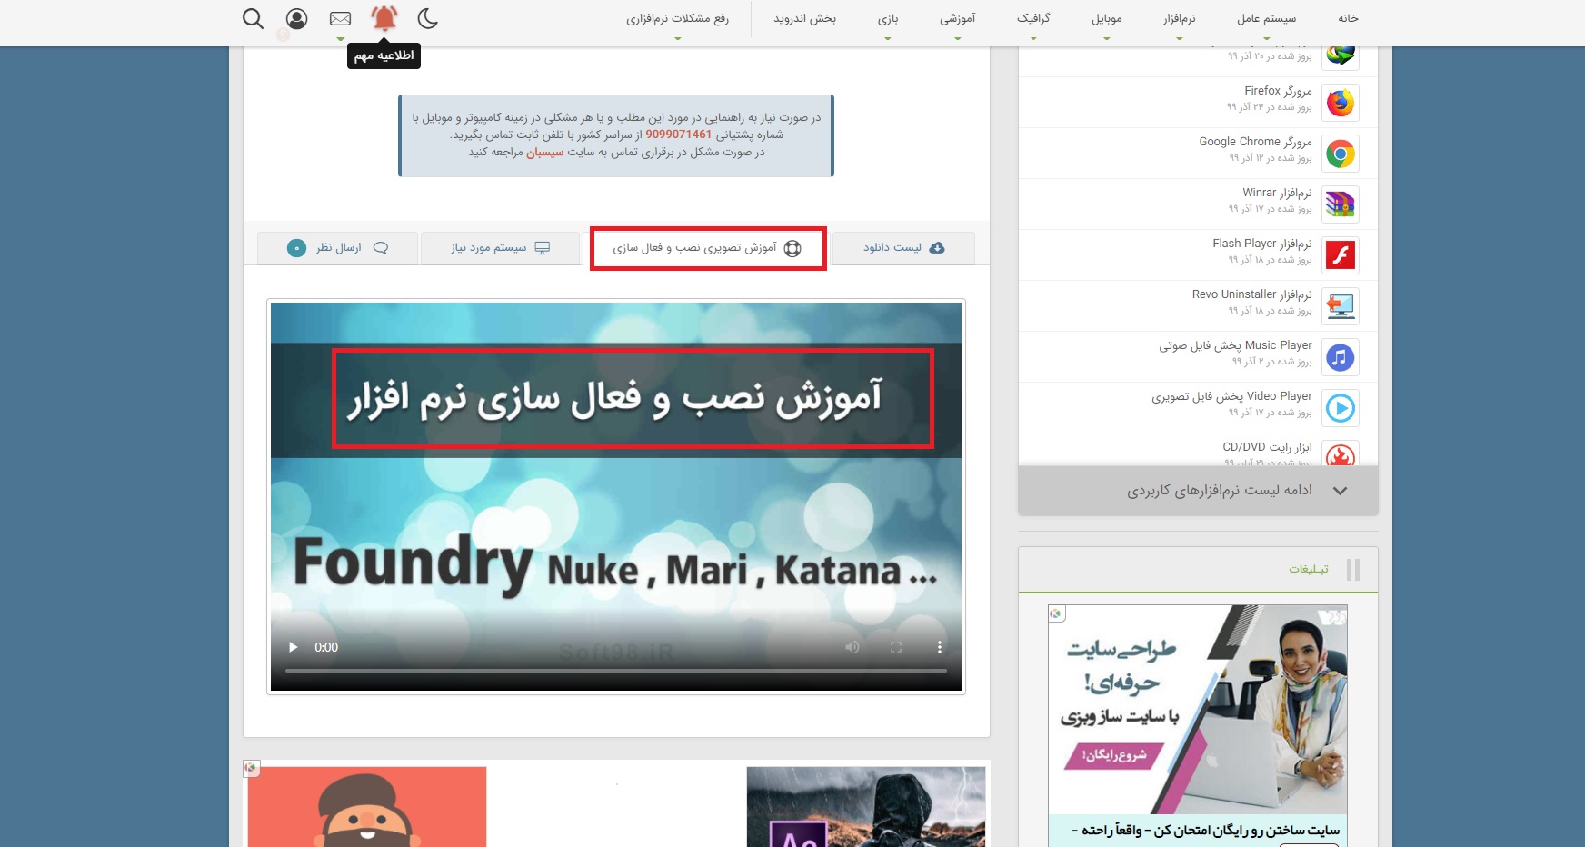Open the گرافیک menu

tap(1033, 18)
